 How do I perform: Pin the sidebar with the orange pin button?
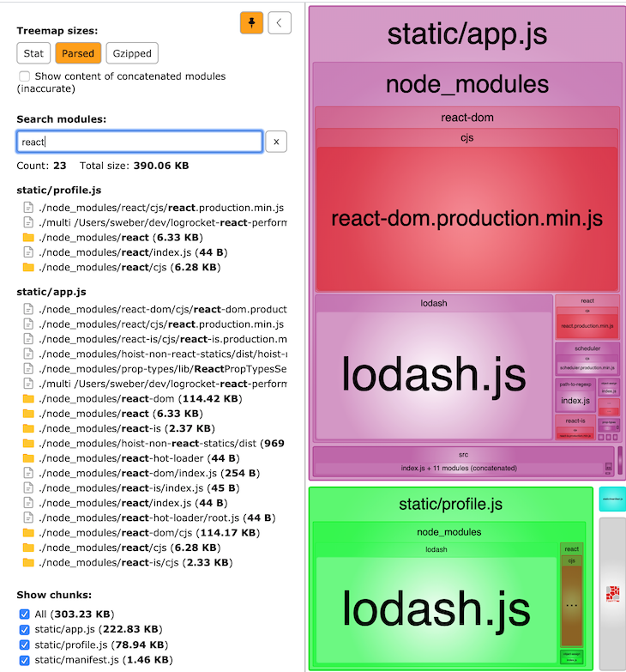click(251, 22)
